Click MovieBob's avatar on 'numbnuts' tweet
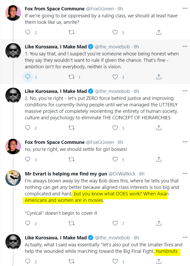Screen dimensions: 190x266 point(13,242)
